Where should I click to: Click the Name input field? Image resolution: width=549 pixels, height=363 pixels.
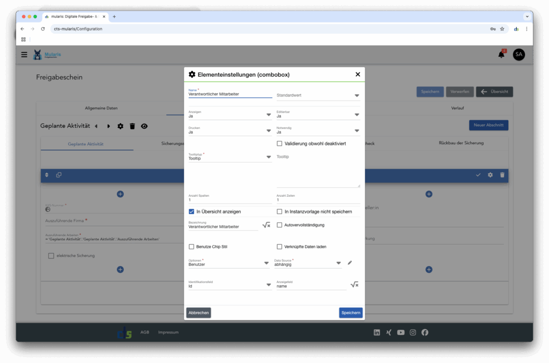point(230,94)
